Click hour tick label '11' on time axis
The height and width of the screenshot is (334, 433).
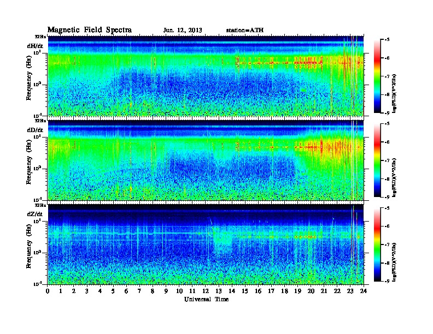coord(192,291)
